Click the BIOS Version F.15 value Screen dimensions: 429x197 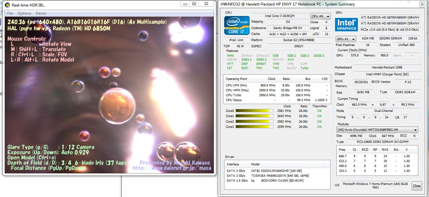point(407,82)
